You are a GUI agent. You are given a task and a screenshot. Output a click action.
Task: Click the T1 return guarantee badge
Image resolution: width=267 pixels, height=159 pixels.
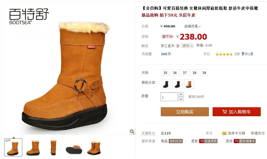[245, 141]
